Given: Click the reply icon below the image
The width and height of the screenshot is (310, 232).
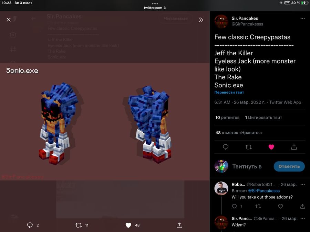Looking at the screenshot, I should coord(30,225).
